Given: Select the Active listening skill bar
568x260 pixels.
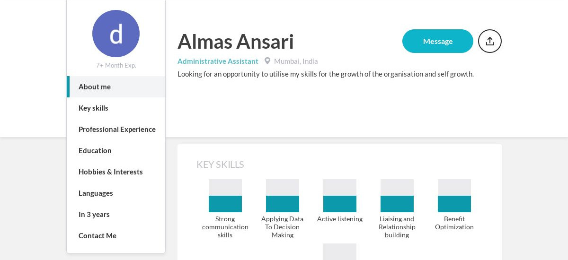Looking at the screenshot, I should tap(340, 196).
